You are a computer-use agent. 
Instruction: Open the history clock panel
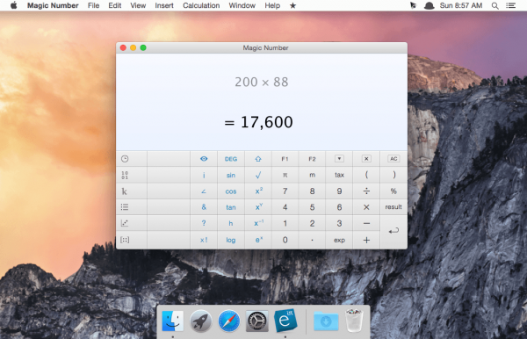[125, 159]
